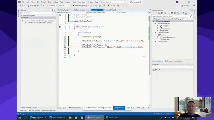
Task: Open the Any CPU platform dropdown
Action: click(65, 6)
